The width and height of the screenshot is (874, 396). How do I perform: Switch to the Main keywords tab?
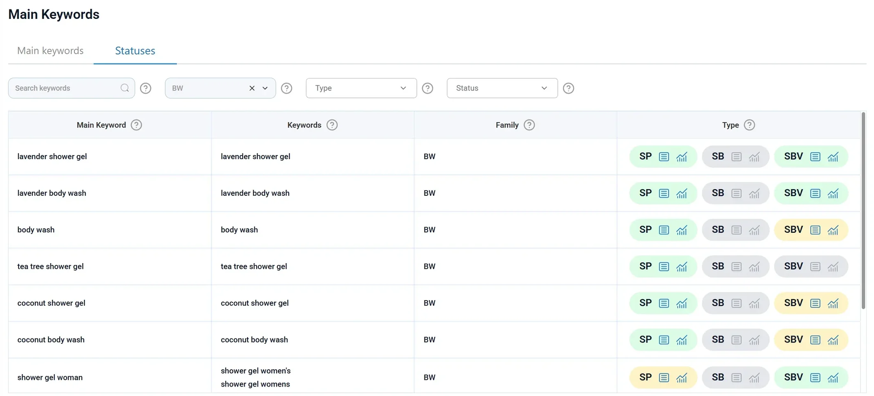click(50, 51)
